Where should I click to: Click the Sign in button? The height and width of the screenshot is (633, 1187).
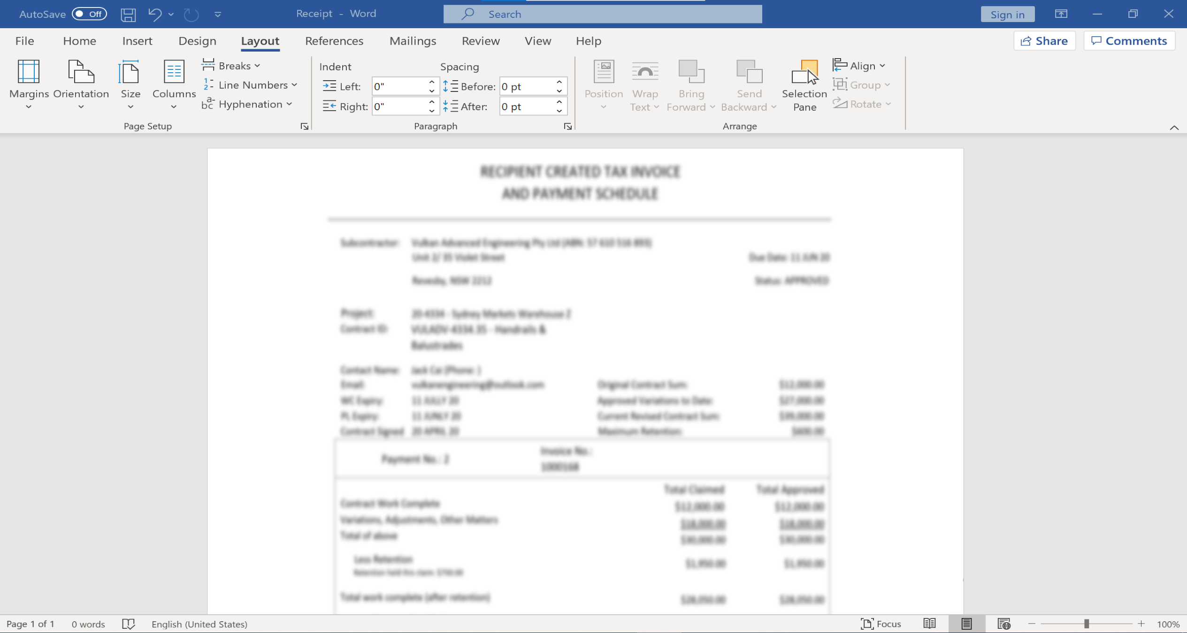point(1007,14)
